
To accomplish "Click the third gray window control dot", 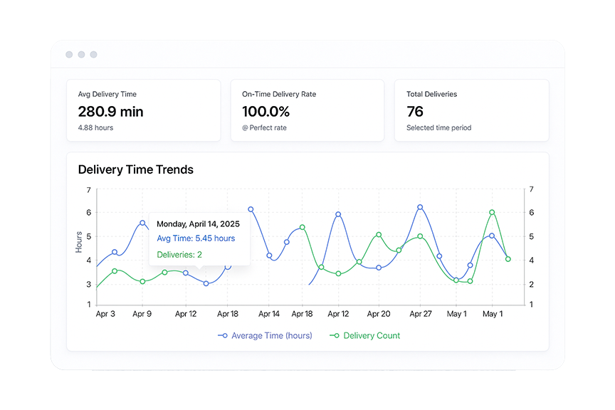I will (x=93, y=55).
